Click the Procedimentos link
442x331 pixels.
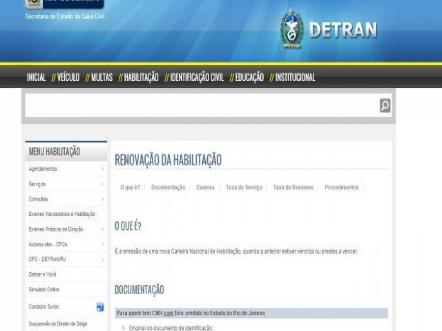pos(342,187)
